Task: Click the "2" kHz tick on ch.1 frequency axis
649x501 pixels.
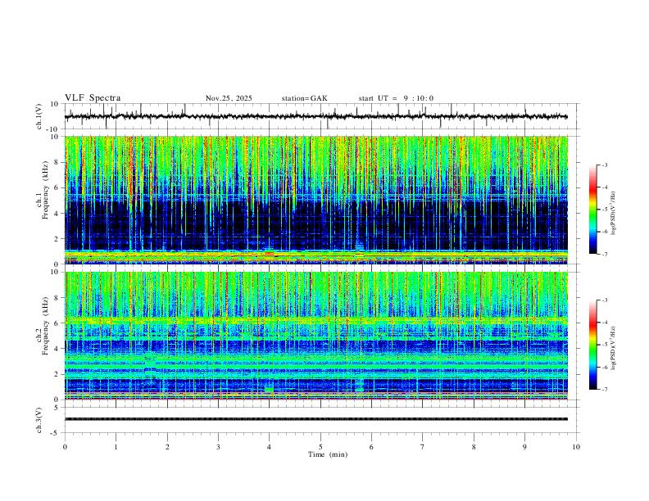Action: (57, 238)
